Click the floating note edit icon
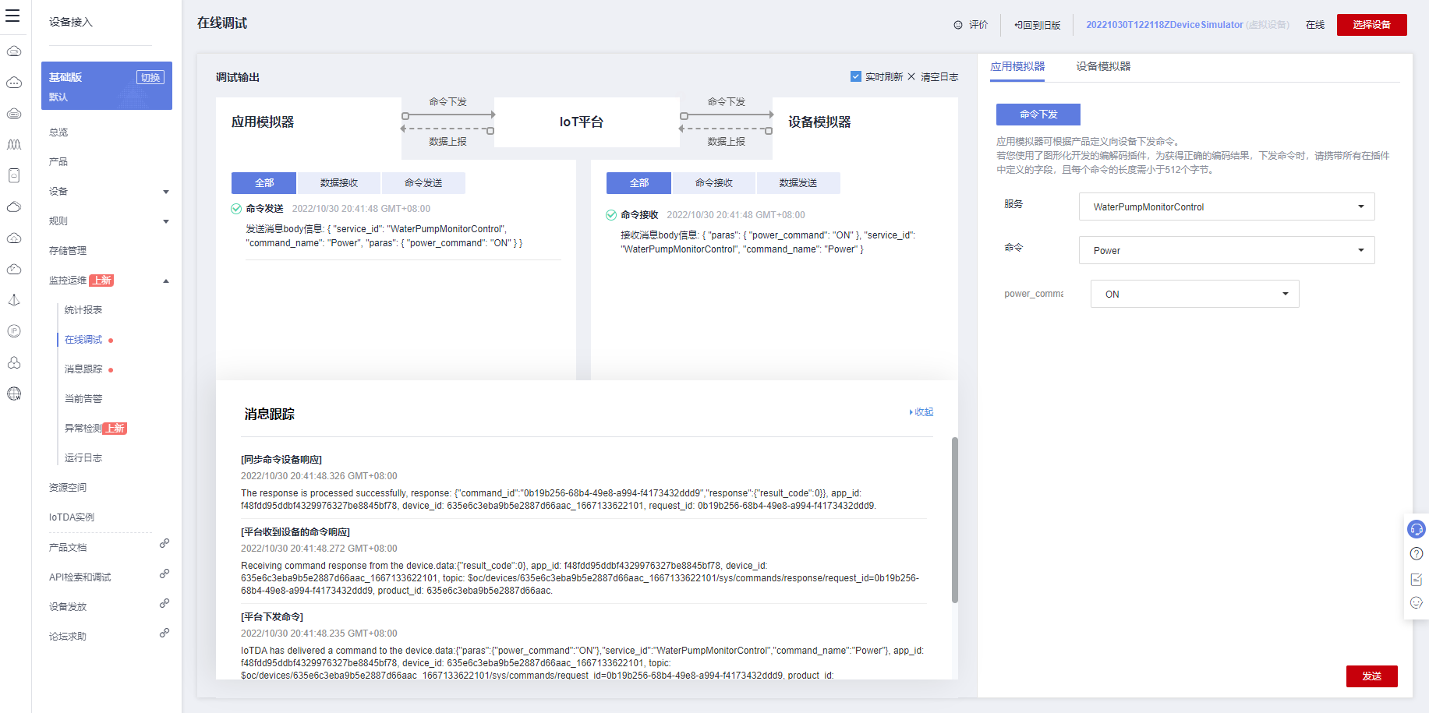Screen dimensions: 1429x713 (x=1417, y=579)
